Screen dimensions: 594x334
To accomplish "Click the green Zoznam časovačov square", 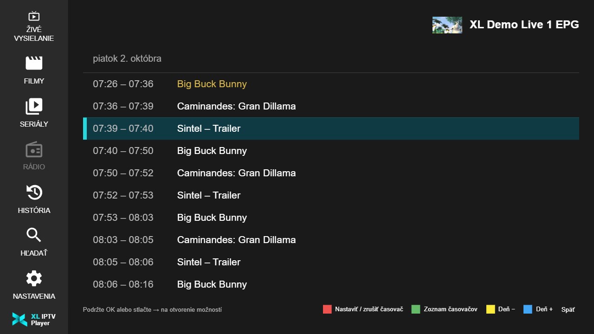I will pyautogui.click(x=415, y=309).
